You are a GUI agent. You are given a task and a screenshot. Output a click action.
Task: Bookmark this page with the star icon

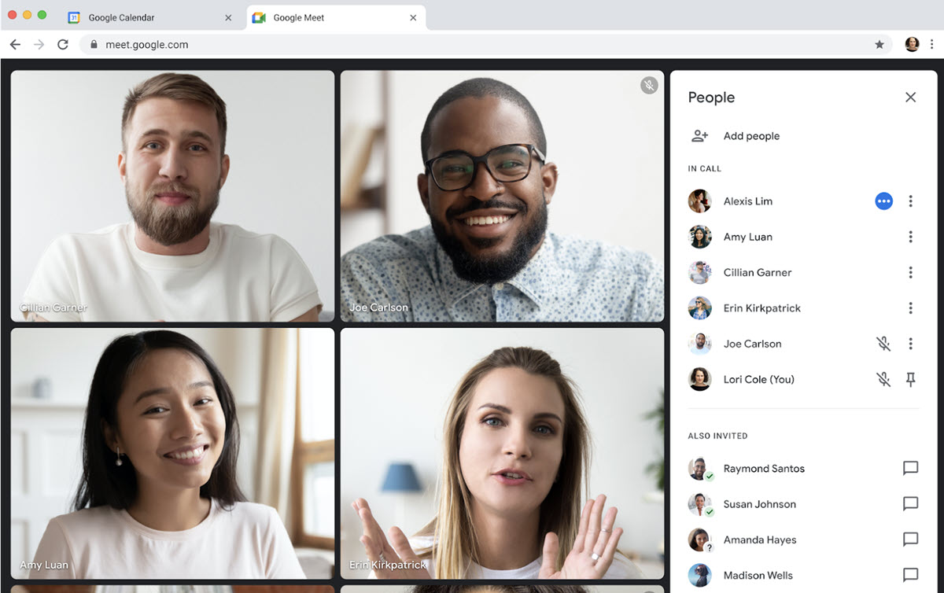879,45
